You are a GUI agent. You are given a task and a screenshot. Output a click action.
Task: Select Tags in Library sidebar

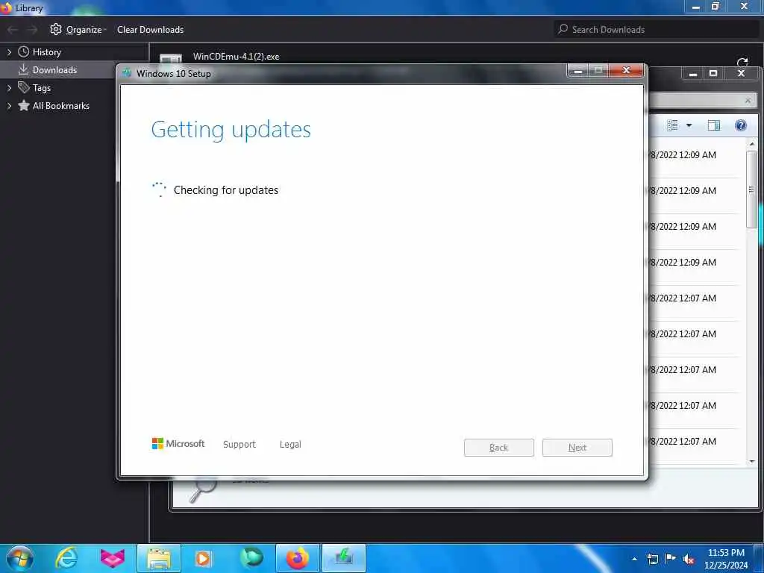(42, 88)
